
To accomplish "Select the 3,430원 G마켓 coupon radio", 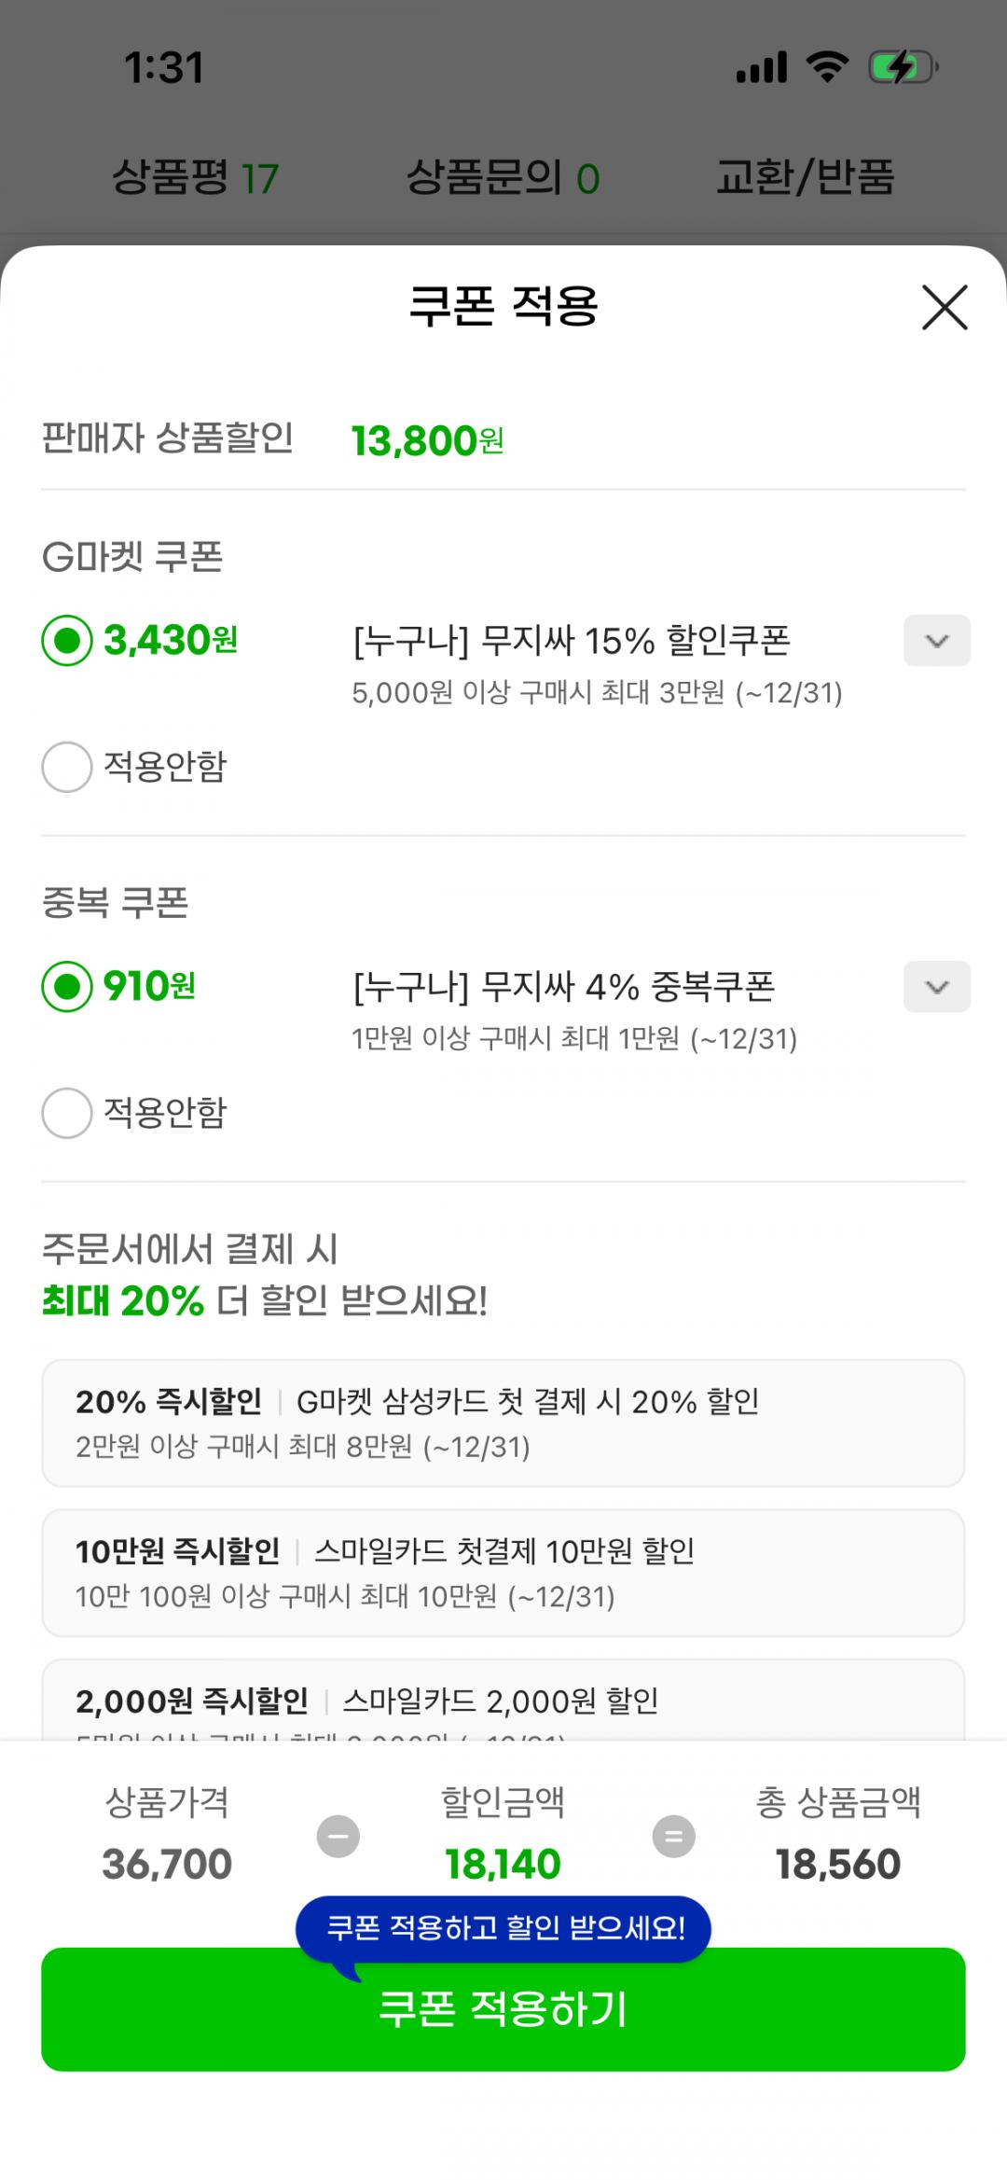I will [x=67, y=641].
